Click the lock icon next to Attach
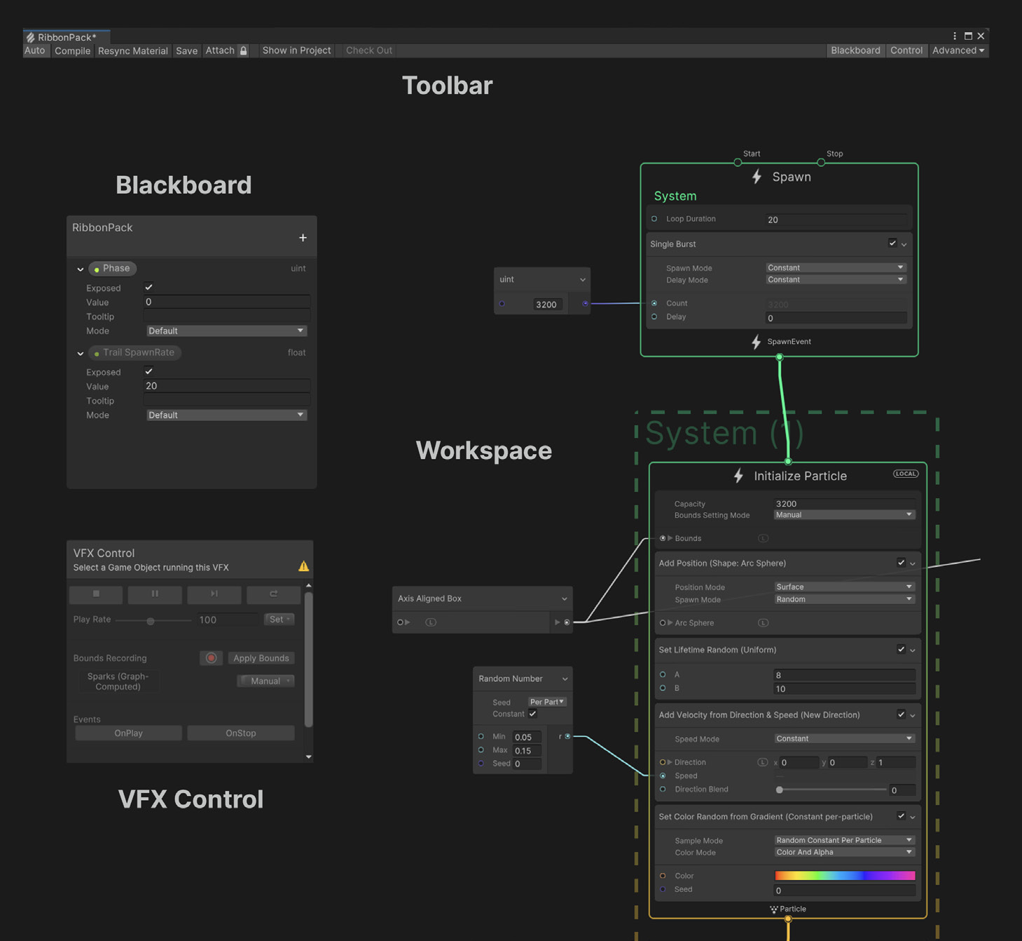1022x941 pixels. (244, 50)
